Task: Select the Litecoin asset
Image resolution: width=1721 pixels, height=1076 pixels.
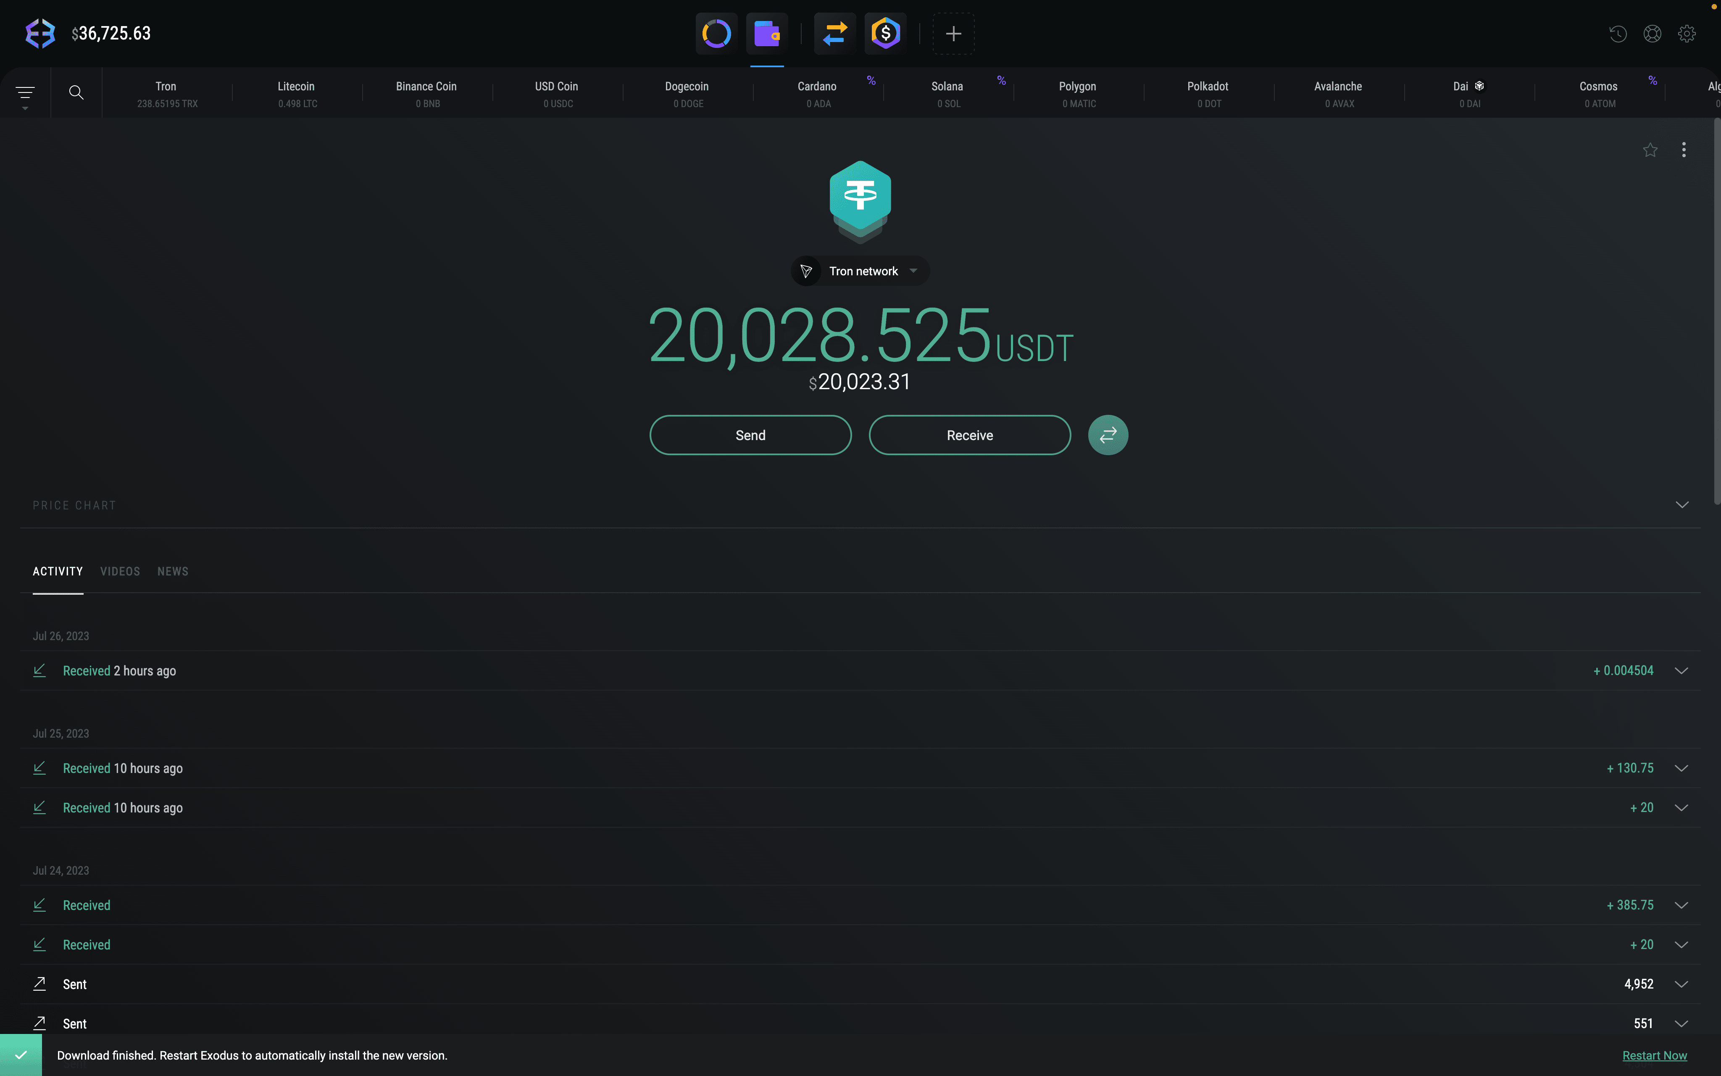Action: 297,94
